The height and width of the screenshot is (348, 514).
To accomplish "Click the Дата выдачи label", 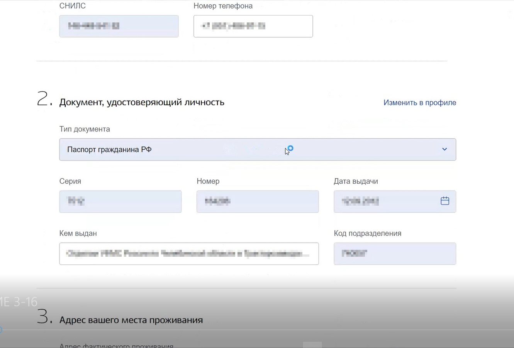I will click(356, 181).
